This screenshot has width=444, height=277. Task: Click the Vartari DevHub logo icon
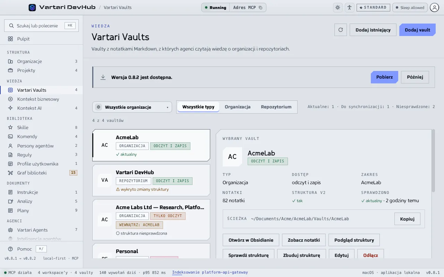point(32,8)
